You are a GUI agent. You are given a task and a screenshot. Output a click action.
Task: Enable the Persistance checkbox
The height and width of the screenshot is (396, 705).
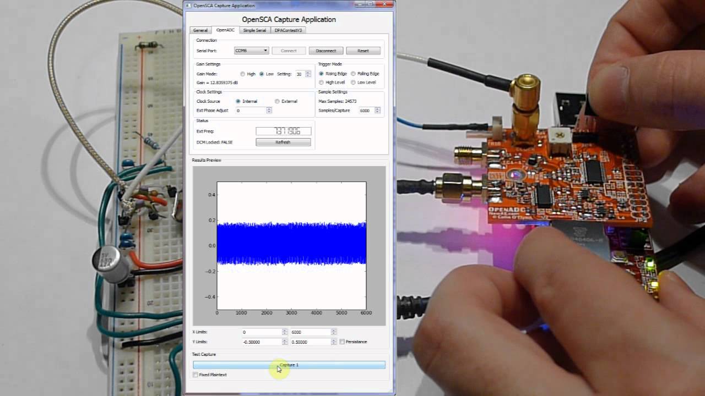click(342, 342)
